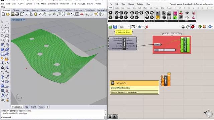Click the Text object tool
Viewport: 214px width, 120px height.
2,77
